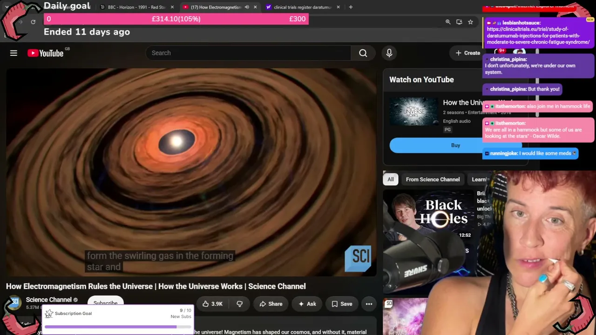The height and width of the screenshot is (335, 596).
Task: Open the Ask AI button below video
Action: tap(307, 304)
